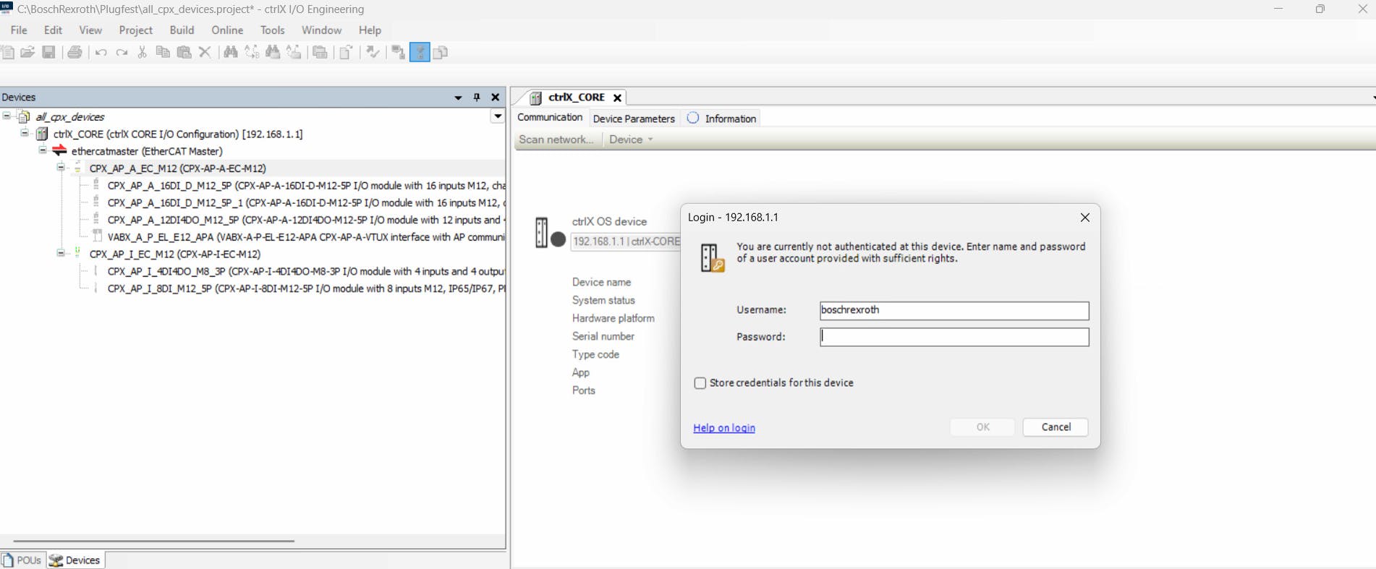Click Cancel in the Login dialog
1376x569 pixels.
1056,427
